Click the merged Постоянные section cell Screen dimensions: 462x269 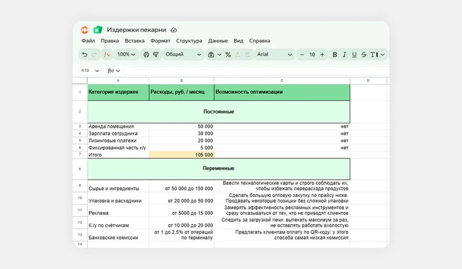click(x=219, y=112)
